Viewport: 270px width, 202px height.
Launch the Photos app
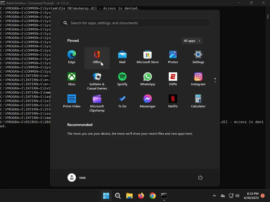click(x=173, y=58)
